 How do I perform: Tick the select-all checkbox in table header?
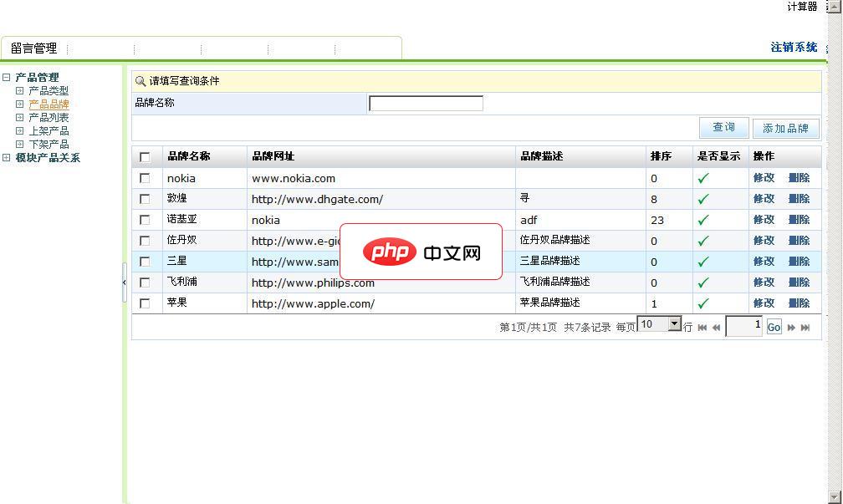(x=145, y=156)
